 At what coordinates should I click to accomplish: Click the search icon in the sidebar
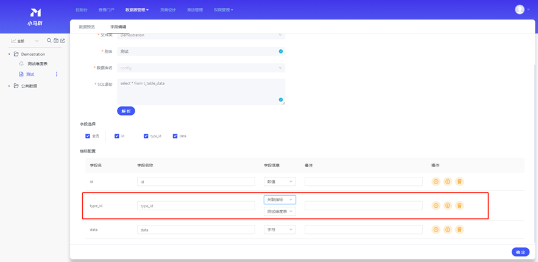(49, 41)
